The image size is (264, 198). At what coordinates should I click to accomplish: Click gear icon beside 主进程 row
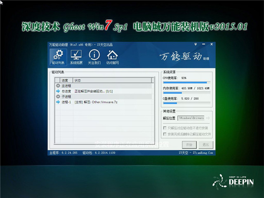point(58,86)
